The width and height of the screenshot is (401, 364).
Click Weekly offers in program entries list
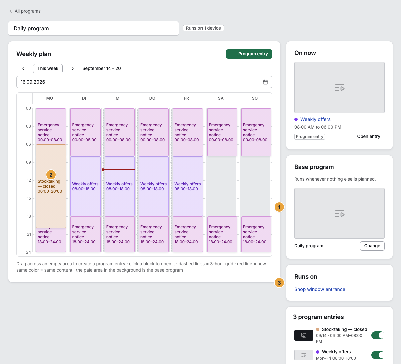coord(336,352)
